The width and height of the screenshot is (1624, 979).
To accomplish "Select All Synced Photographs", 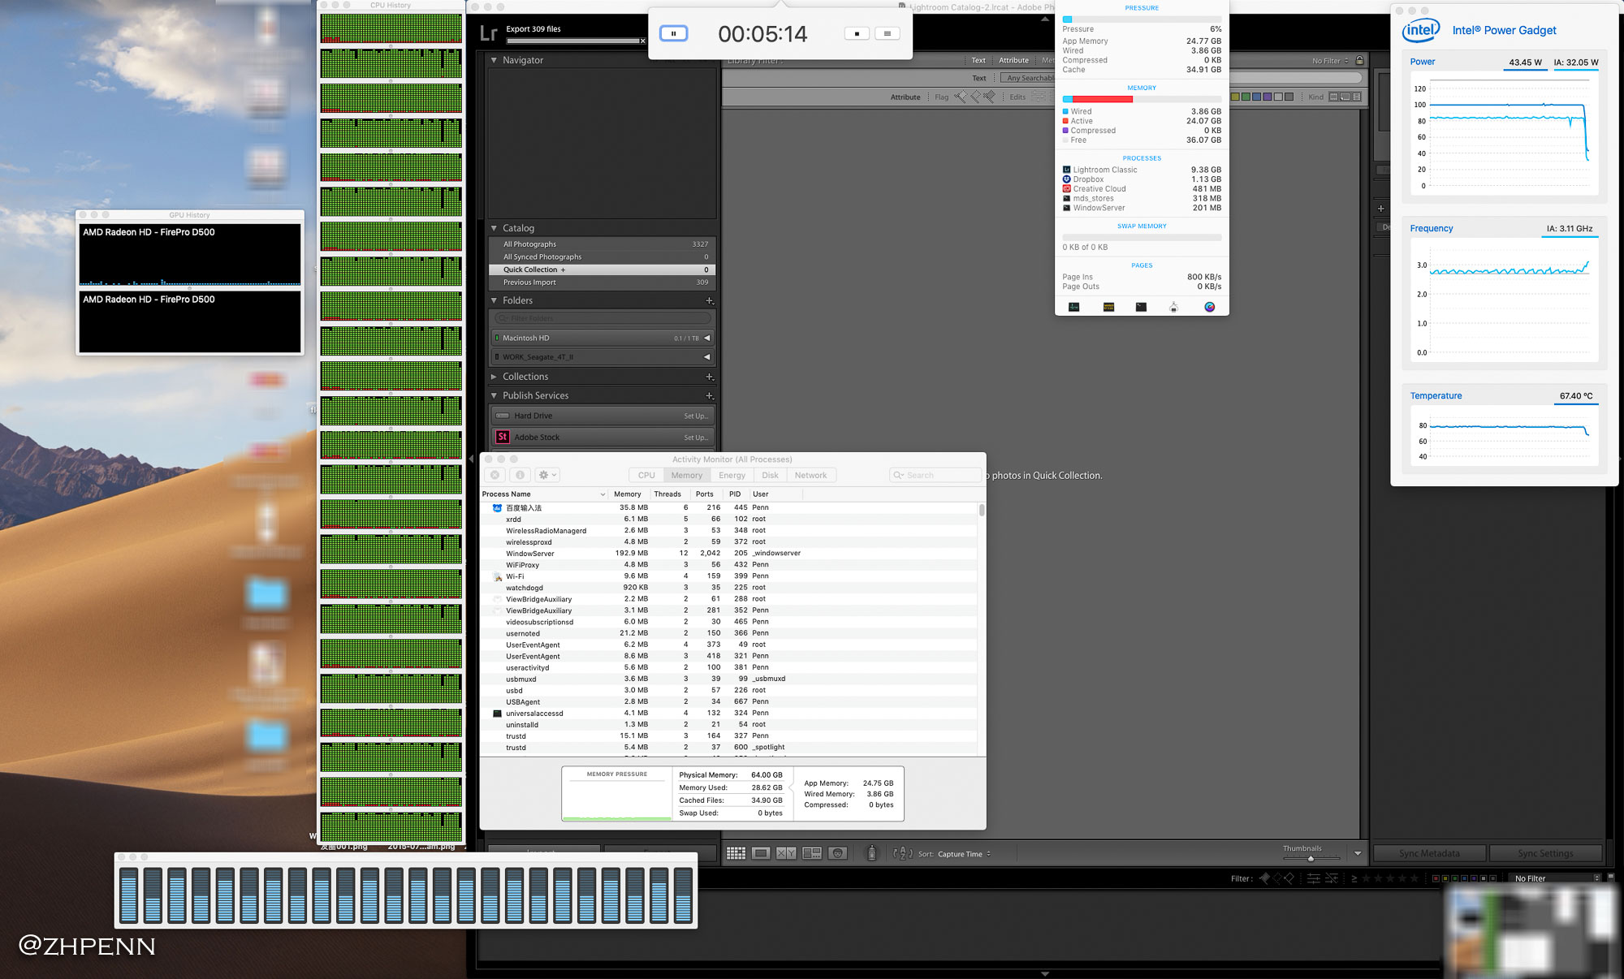I will tap(603, 257).
